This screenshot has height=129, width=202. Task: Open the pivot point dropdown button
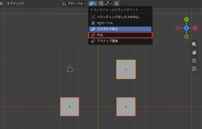[93, 4]
